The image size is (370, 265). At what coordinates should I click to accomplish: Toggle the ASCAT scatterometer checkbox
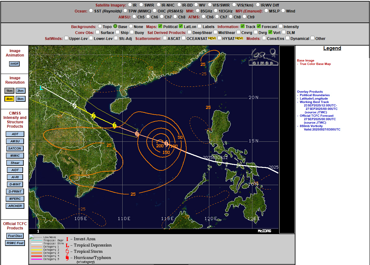[x=164, y=38]
